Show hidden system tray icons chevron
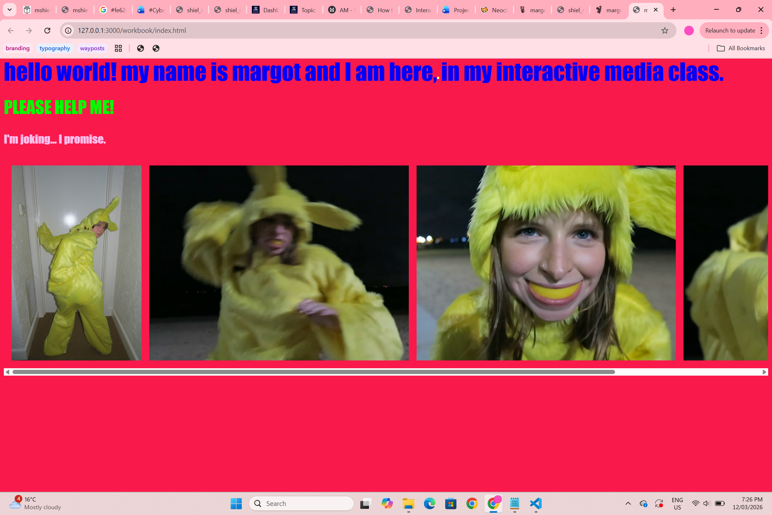Screen dimensions: 772x515 pyautogui.click(x=628, y=503)
